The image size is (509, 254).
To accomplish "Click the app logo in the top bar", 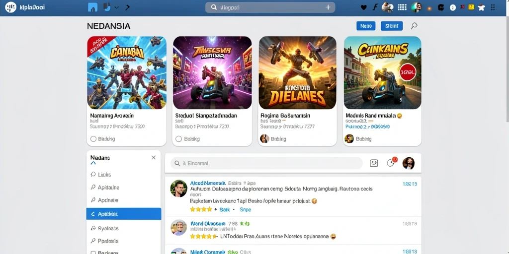I will tap(10, 7).
